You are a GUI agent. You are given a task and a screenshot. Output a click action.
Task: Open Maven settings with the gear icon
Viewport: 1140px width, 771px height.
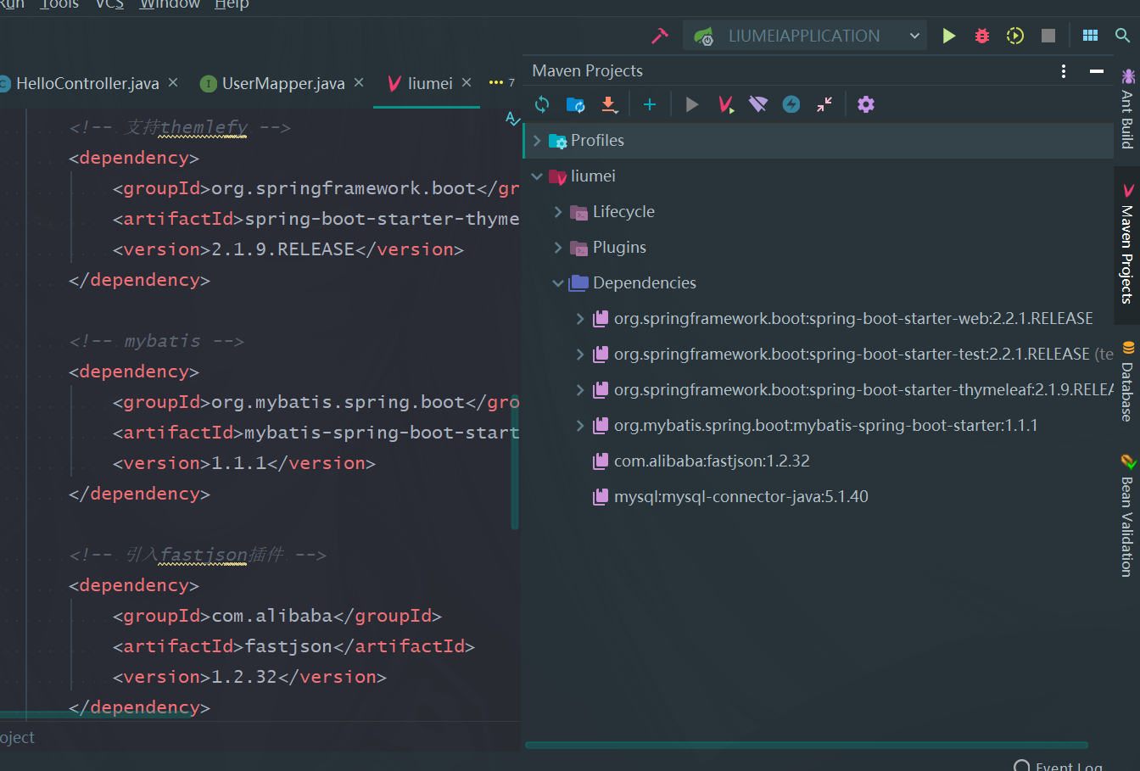863,104
